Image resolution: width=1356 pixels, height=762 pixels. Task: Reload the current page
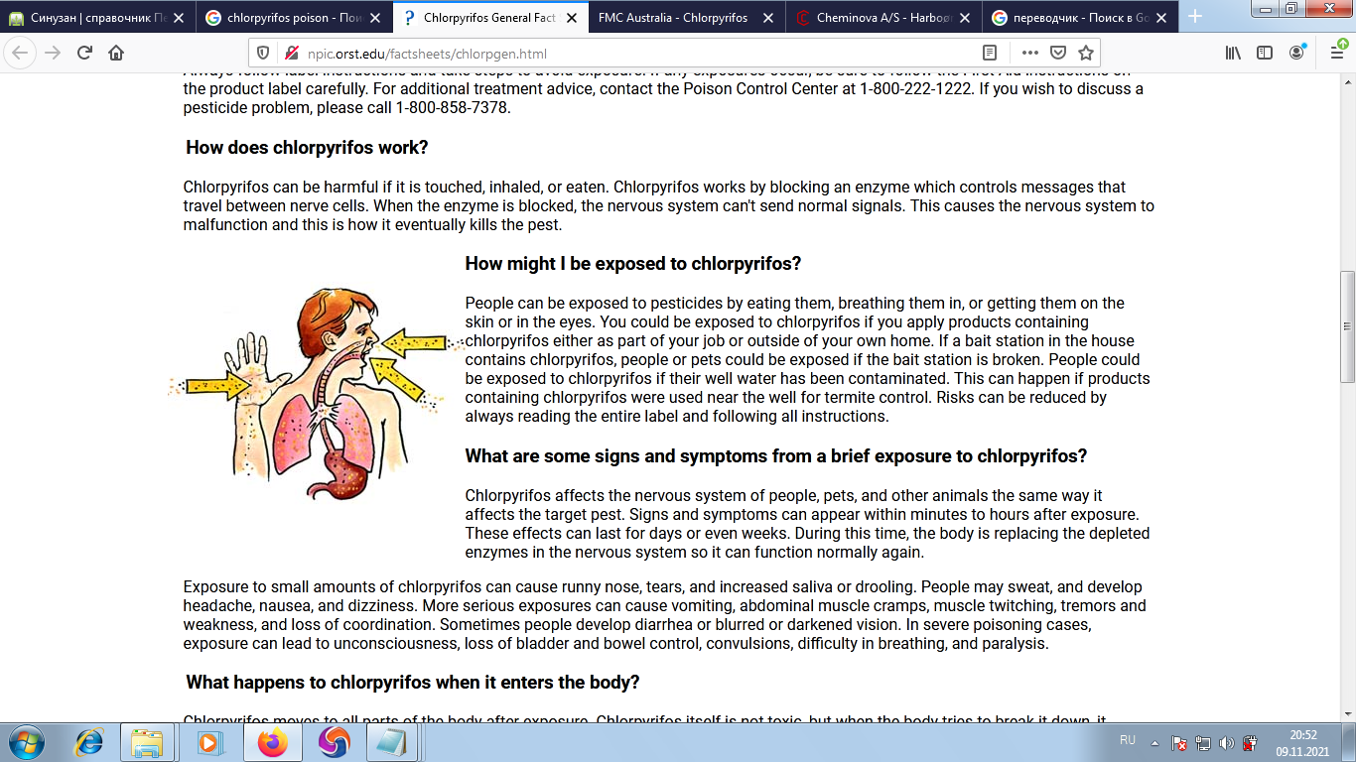click(84, 54)
